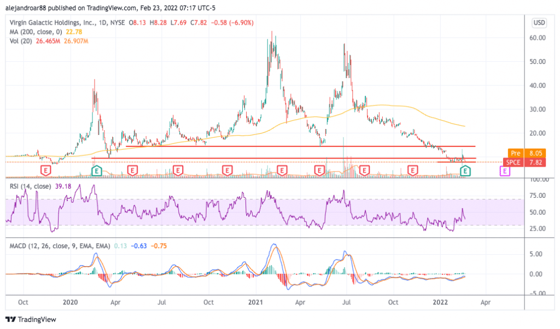Image resolution: width=560 pixels, height=329 pixels.
Task: Click the MACD histogram value 0.13
Action: coord(120,246)
